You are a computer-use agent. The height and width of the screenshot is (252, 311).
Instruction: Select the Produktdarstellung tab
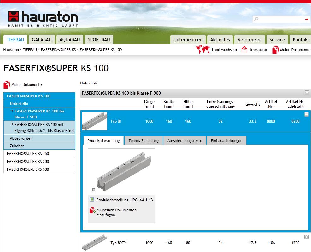103,140
